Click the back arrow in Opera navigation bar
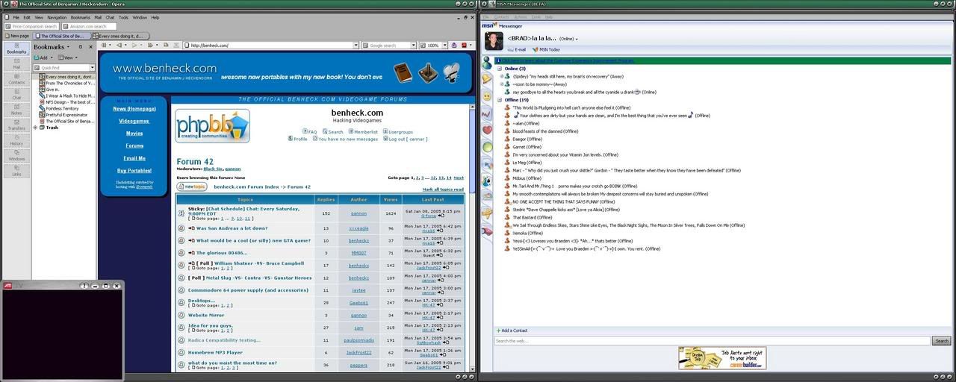 point(118,46)
